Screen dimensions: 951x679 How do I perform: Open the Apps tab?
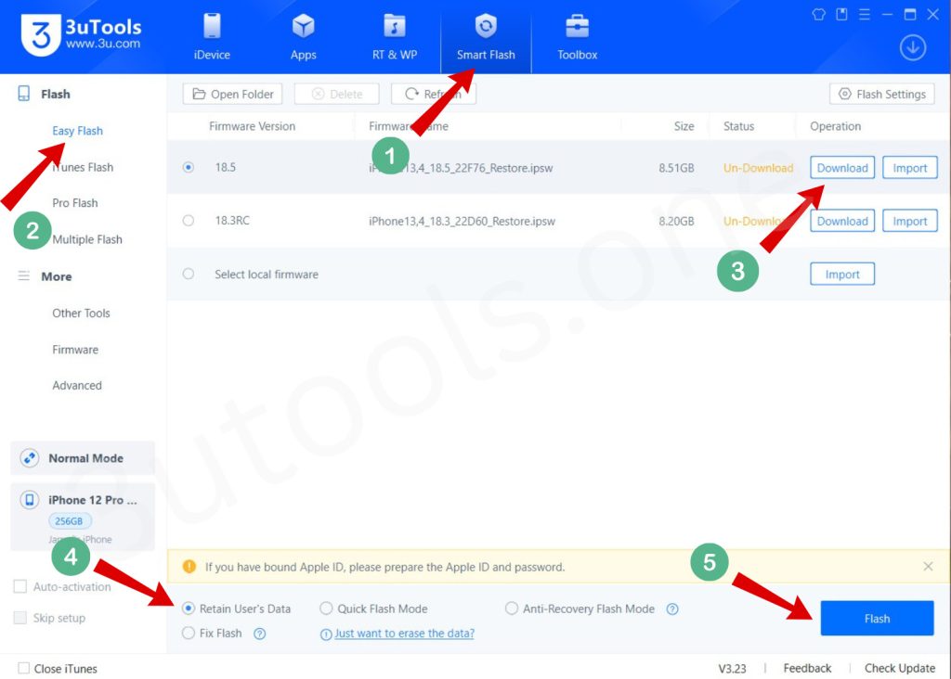[x=304, y=37]
